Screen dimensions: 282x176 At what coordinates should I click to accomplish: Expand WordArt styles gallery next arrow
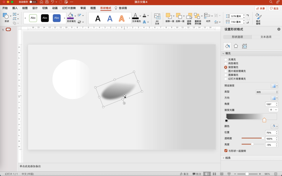[130, 18]
